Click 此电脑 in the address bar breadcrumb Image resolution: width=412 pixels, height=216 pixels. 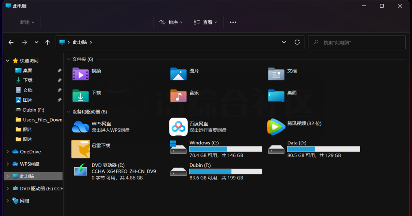pyautogui.click(x=80, y=42)
